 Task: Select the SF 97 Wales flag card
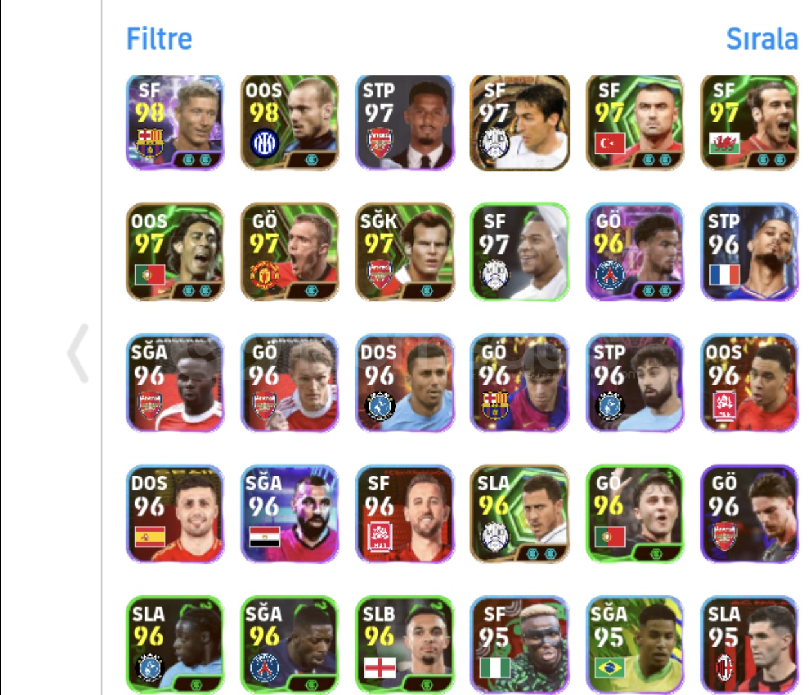(749, 122)
